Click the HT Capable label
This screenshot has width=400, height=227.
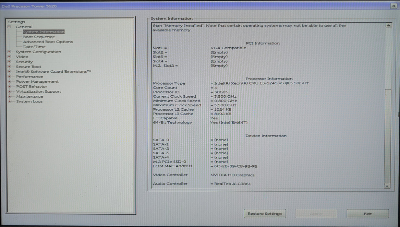(x=165, y=118)
